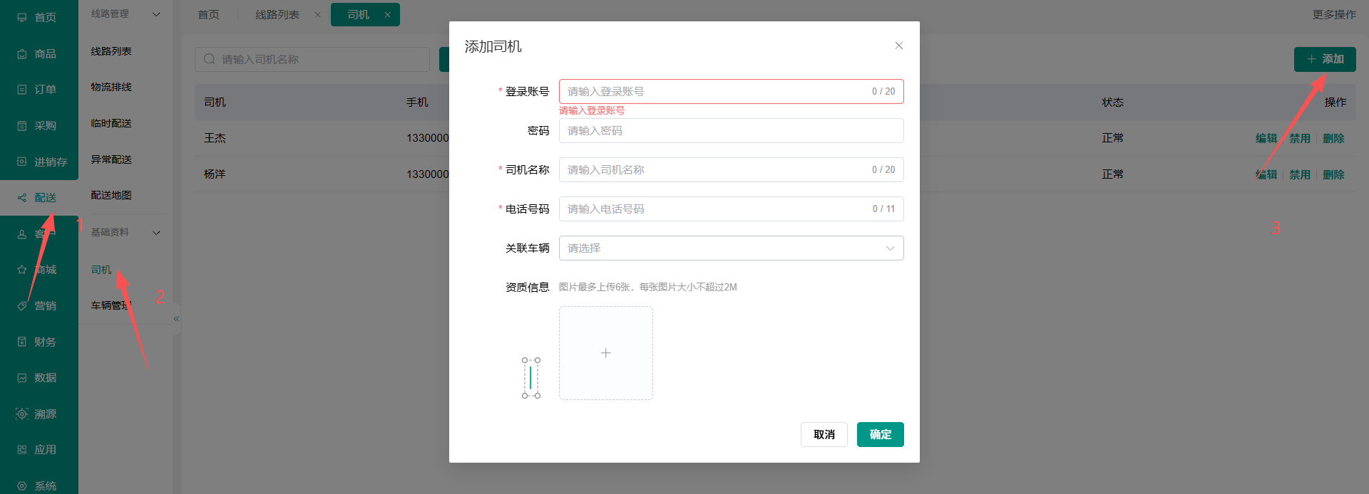Viewport: 1369px width, 494px height.
Task: Focus the 请输入司机名称 search box
Action: [312, 59]
